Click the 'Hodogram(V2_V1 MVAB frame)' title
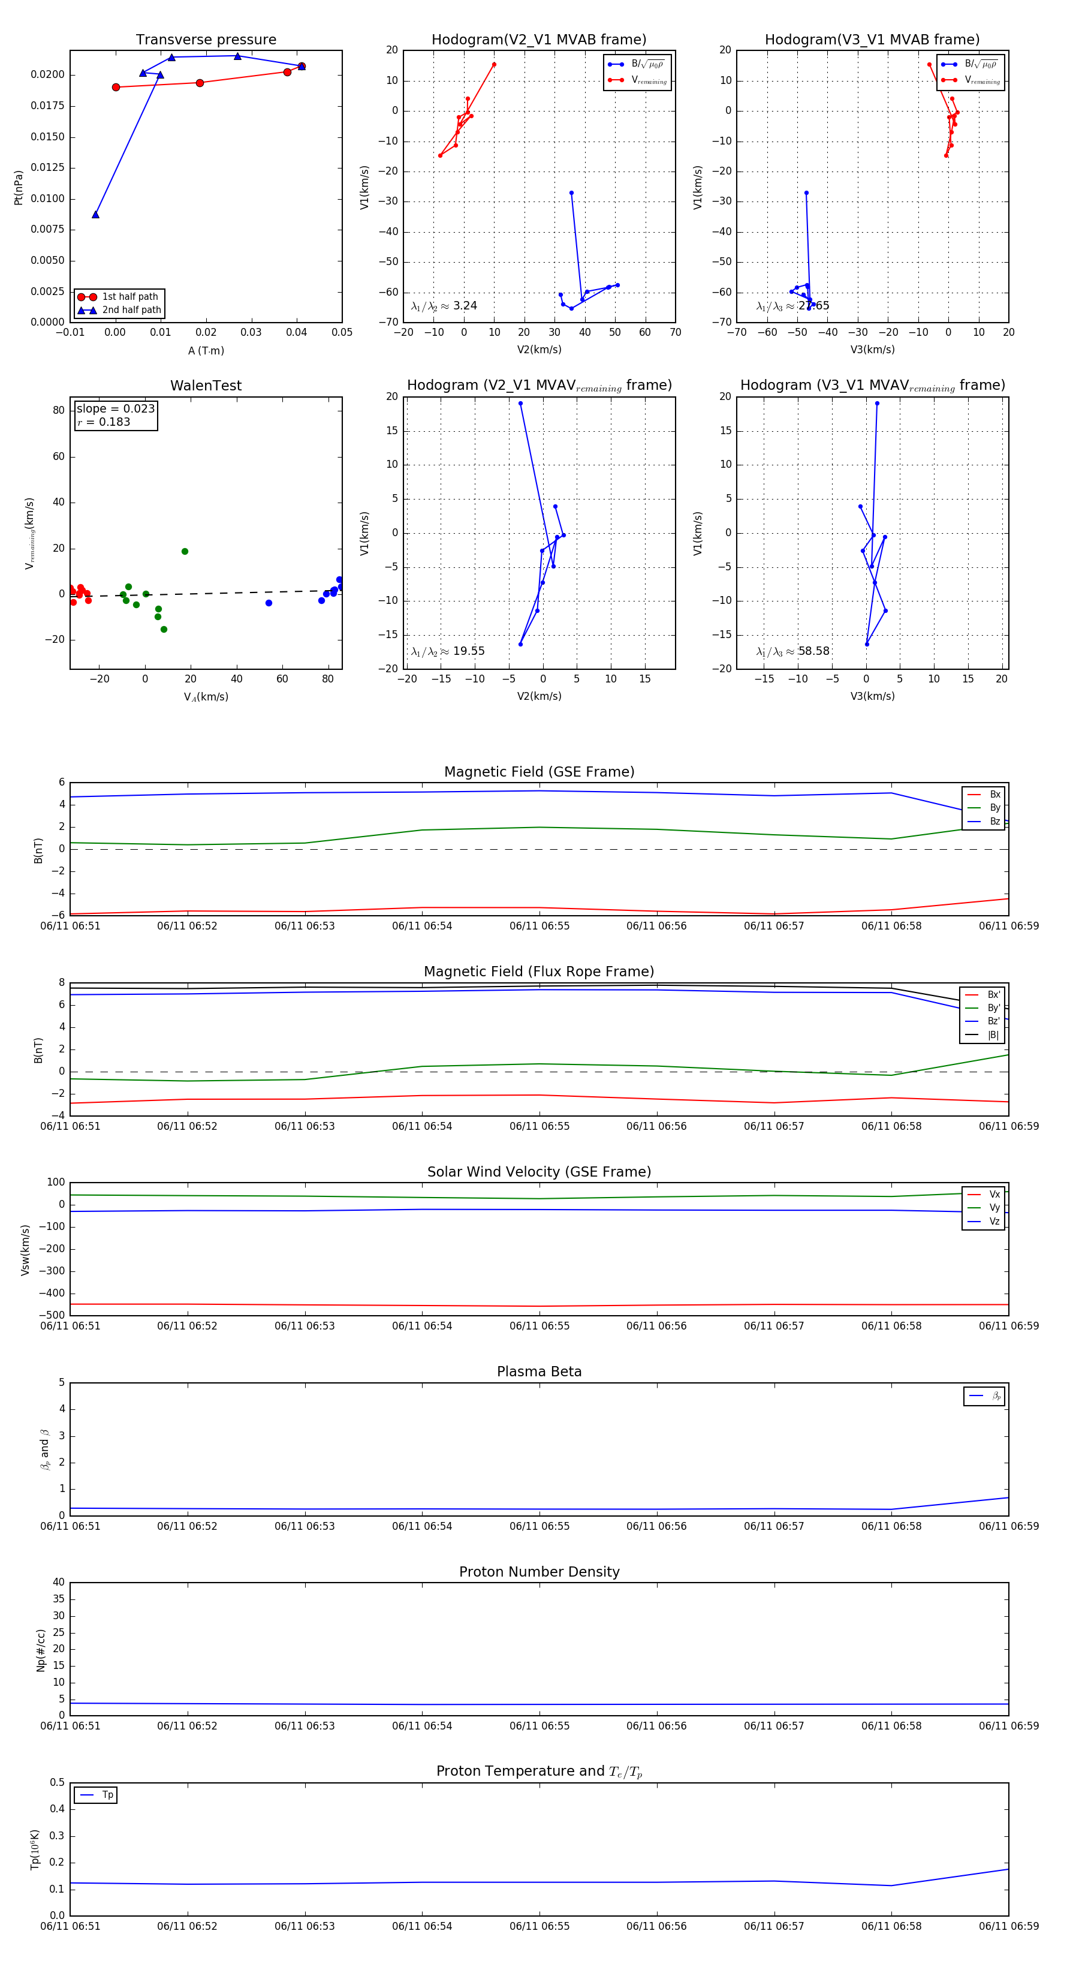Image resolution: width=1079 pixels, height=1979 pixels. [x=539, y=40]
